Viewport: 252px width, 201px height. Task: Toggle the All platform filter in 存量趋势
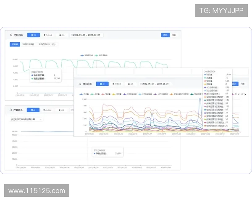coord(34,111)
